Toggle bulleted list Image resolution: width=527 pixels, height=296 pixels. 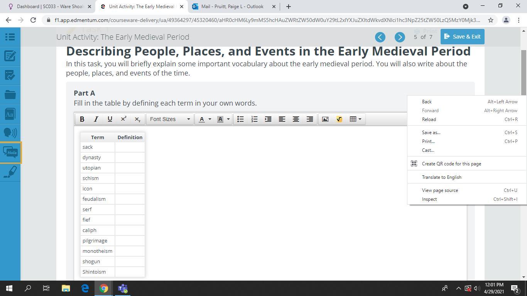coord(240,119)
